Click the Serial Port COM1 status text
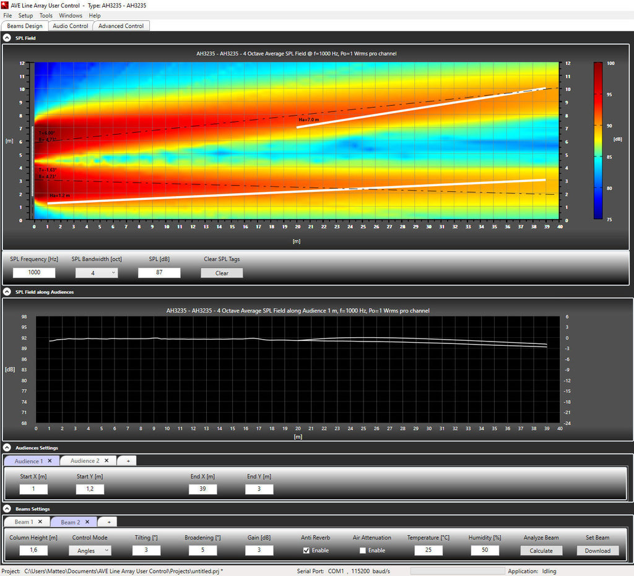This screenshot has height=576, width=634. click(x=343, y=571)
